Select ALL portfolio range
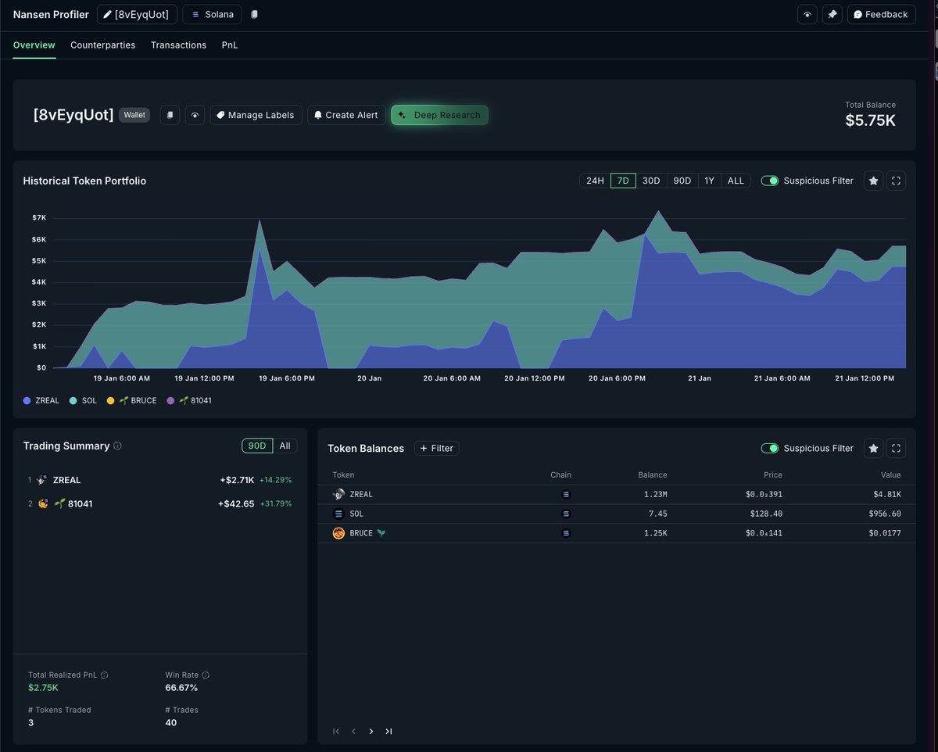 pyautogui.click(x=736, y=181)
